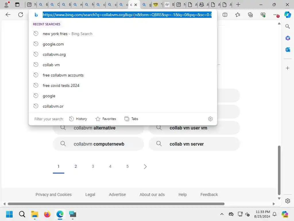Viewport: 294px width, 221px height.
Task: Click the next results page chevron
Action: click(x=145, y=167)
